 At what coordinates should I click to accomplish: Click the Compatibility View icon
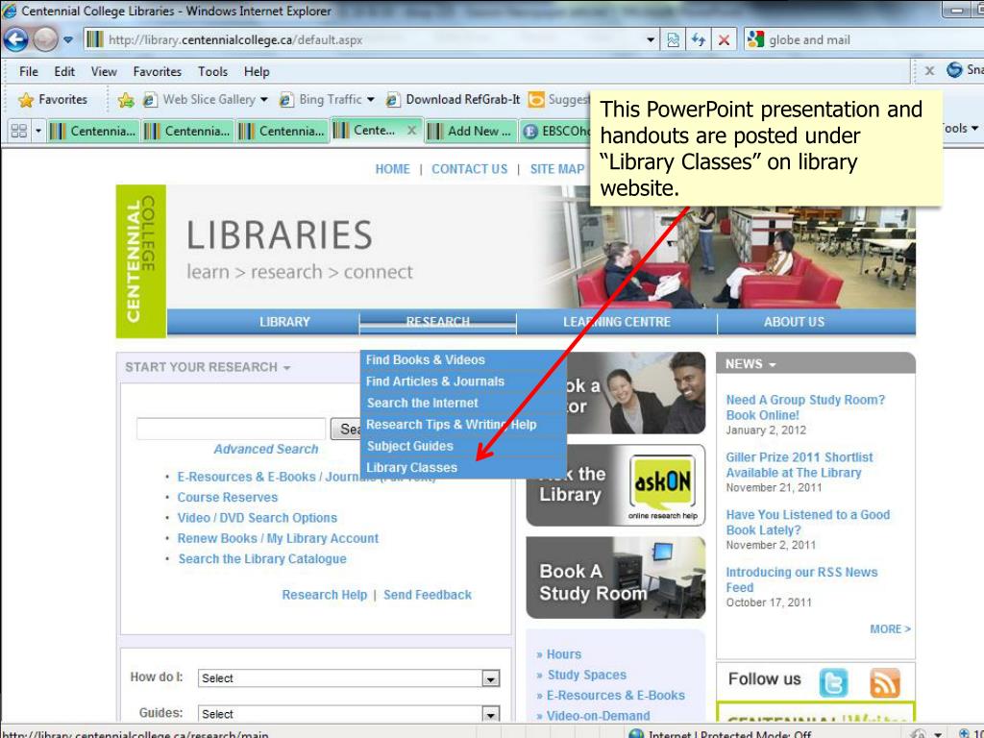click(674, 40)
